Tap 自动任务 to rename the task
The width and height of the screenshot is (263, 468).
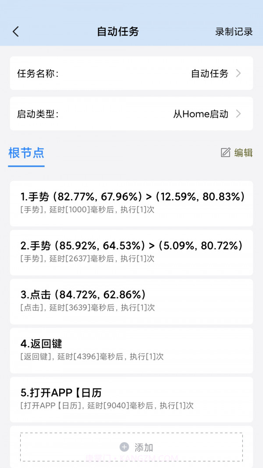pyautogui.click(x=209, y=73)
